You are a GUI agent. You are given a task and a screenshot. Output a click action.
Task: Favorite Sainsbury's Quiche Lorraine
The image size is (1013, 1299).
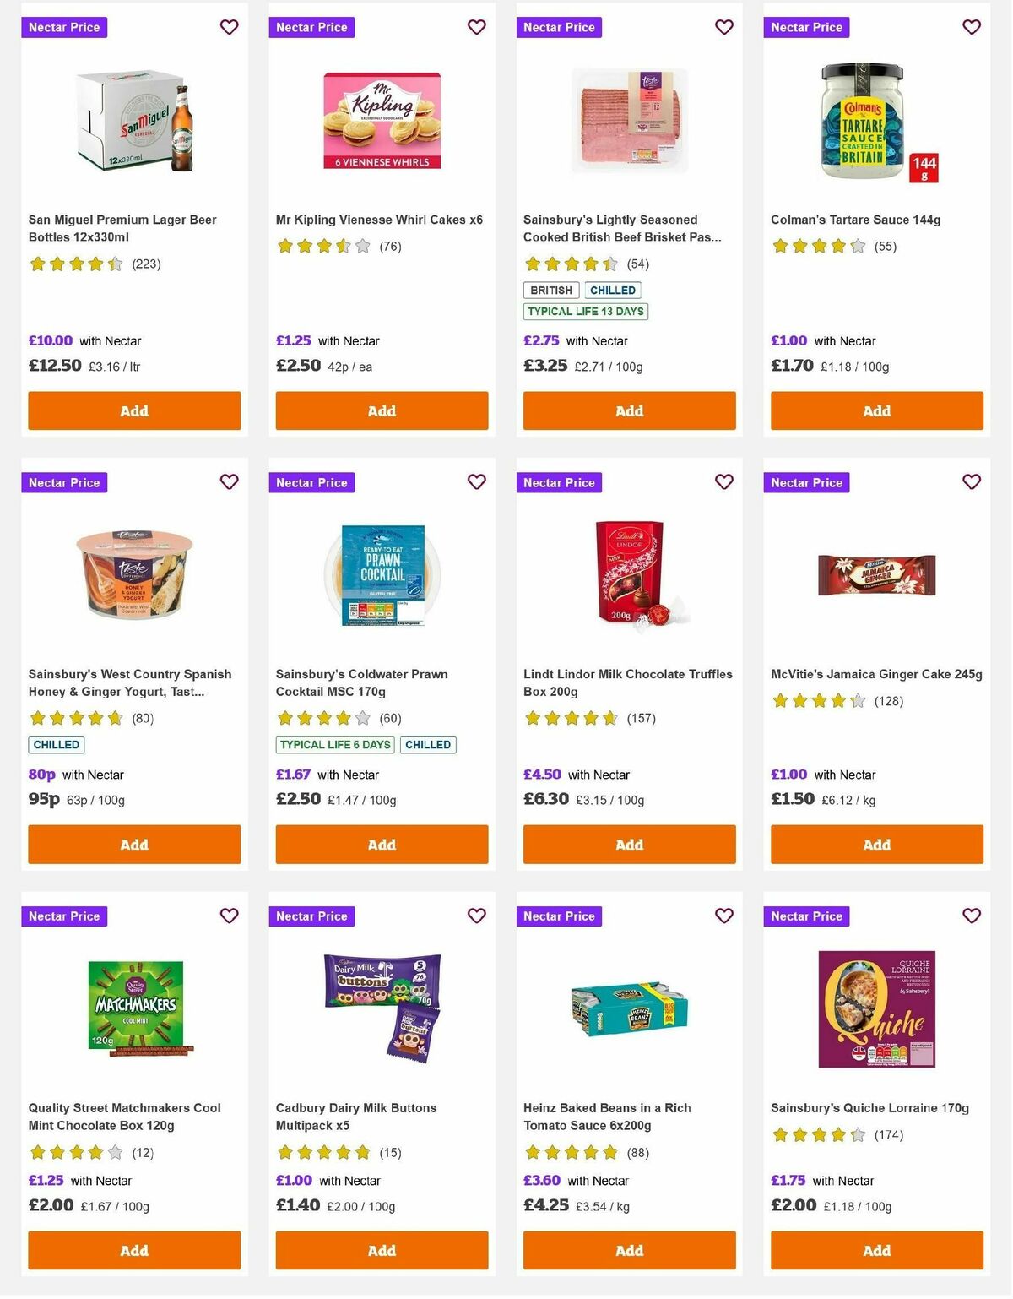[971, 916]
